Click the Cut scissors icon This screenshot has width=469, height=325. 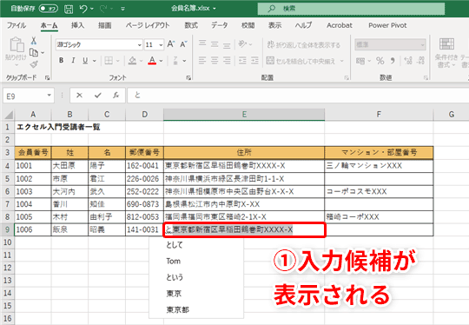coord(34,40)
